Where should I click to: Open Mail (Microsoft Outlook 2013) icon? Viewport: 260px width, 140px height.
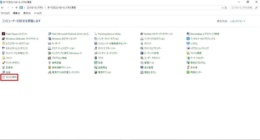(x=50, y=34)
